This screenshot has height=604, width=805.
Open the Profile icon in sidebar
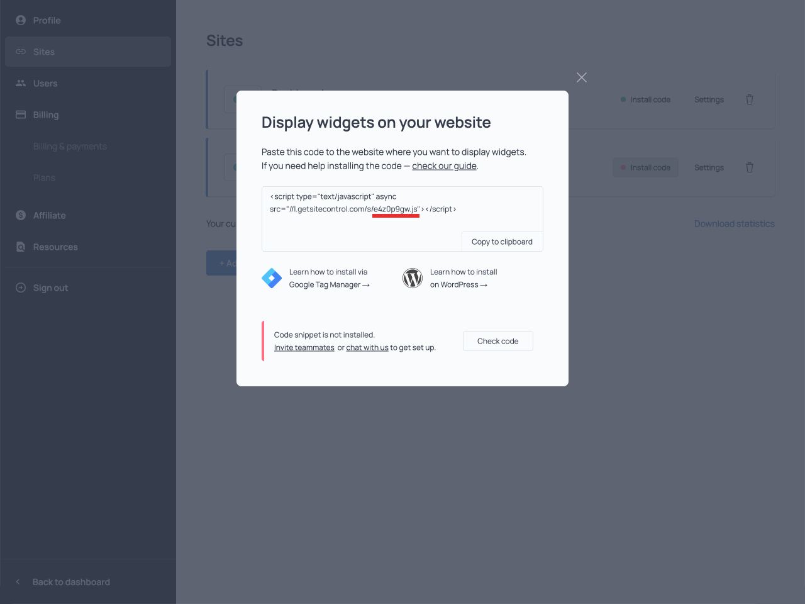(x=20, y=20)
